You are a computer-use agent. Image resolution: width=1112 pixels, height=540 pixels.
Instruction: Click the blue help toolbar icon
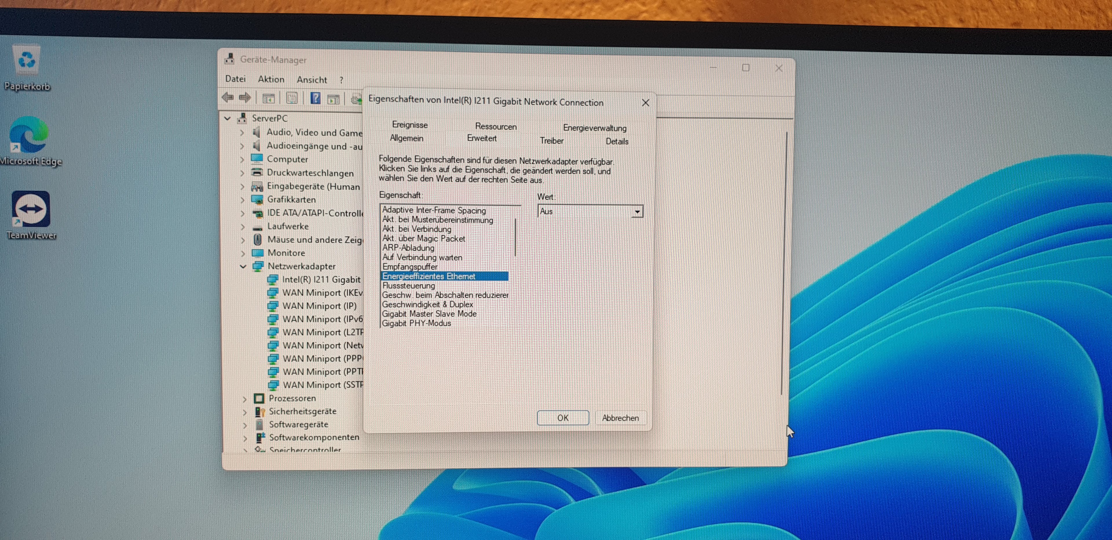coord(316,98)
